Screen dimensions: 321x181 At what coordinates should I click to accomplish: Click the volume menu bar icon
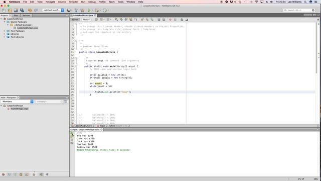[x=272, y=2]
